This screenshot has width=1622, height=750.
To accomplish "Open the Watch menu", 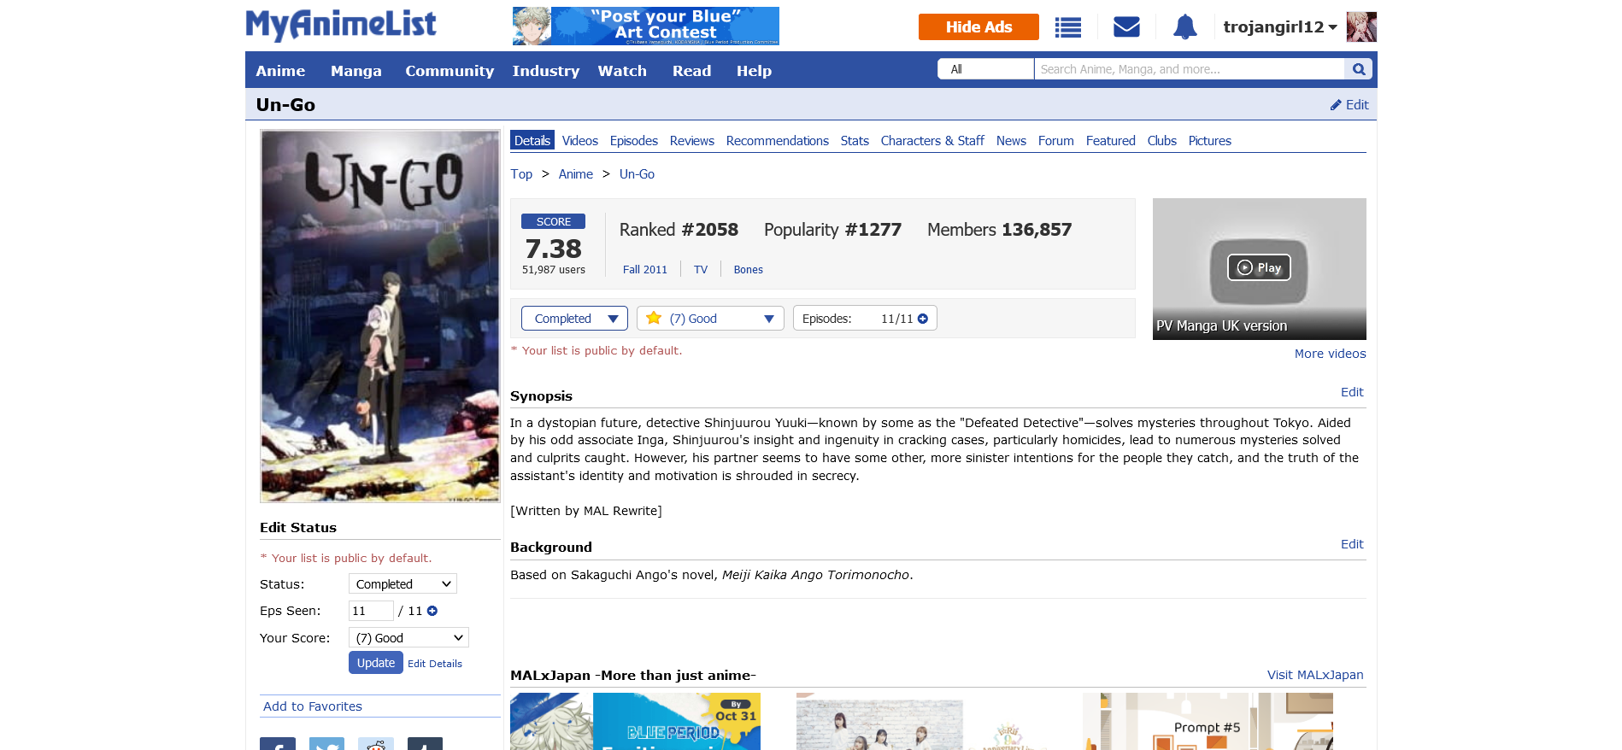I will (622, 71).
